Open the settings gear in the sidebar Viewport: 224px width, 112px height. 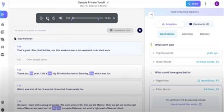coord(2,102)
